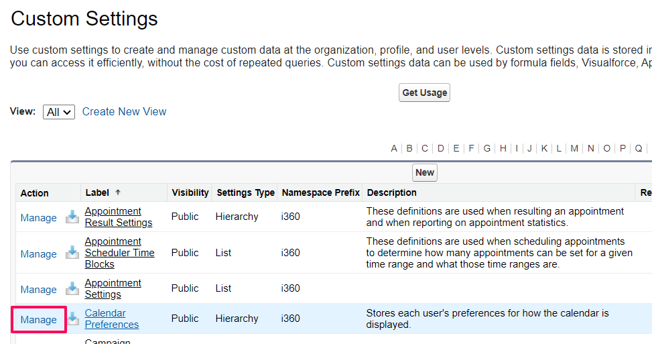The height and width of the screenshot is (344, 652).
Task: Click the Visibility column header
Action: pos(190,192)
